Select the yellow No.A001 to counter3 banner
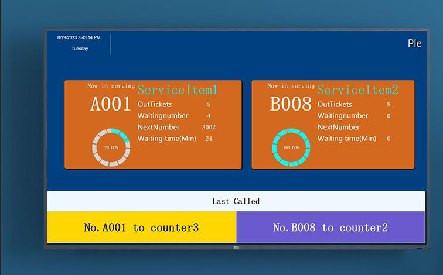This screenshot has height=275, width=443. click(141, 227)
